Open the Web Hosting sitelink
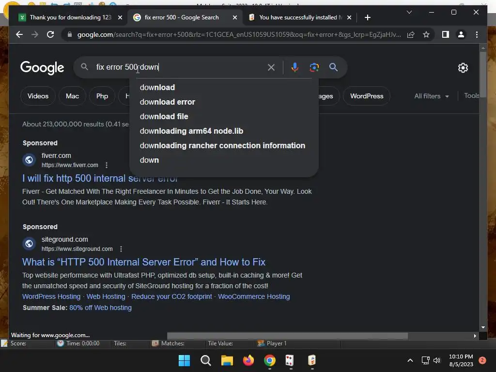 pos(106,297)
